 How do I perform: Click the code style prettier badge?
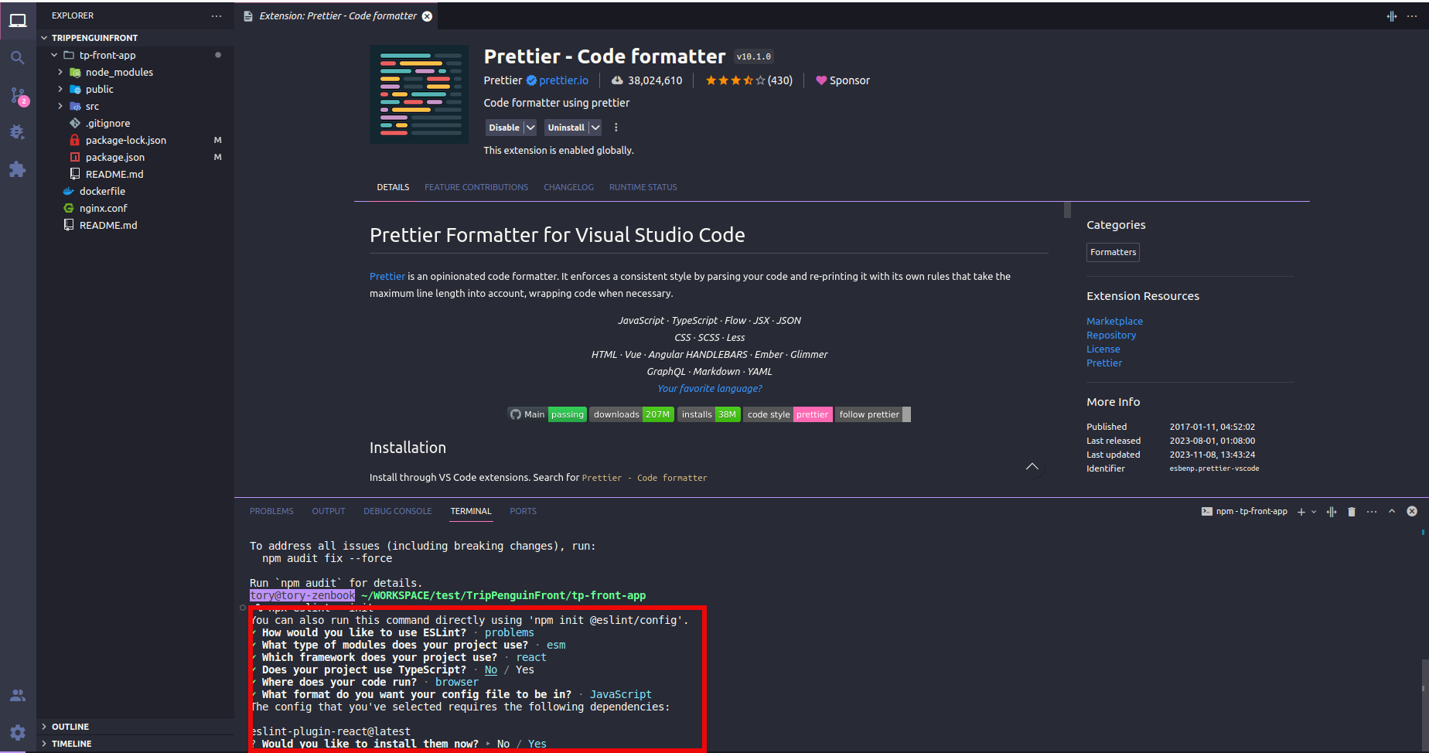pos(788,414)
